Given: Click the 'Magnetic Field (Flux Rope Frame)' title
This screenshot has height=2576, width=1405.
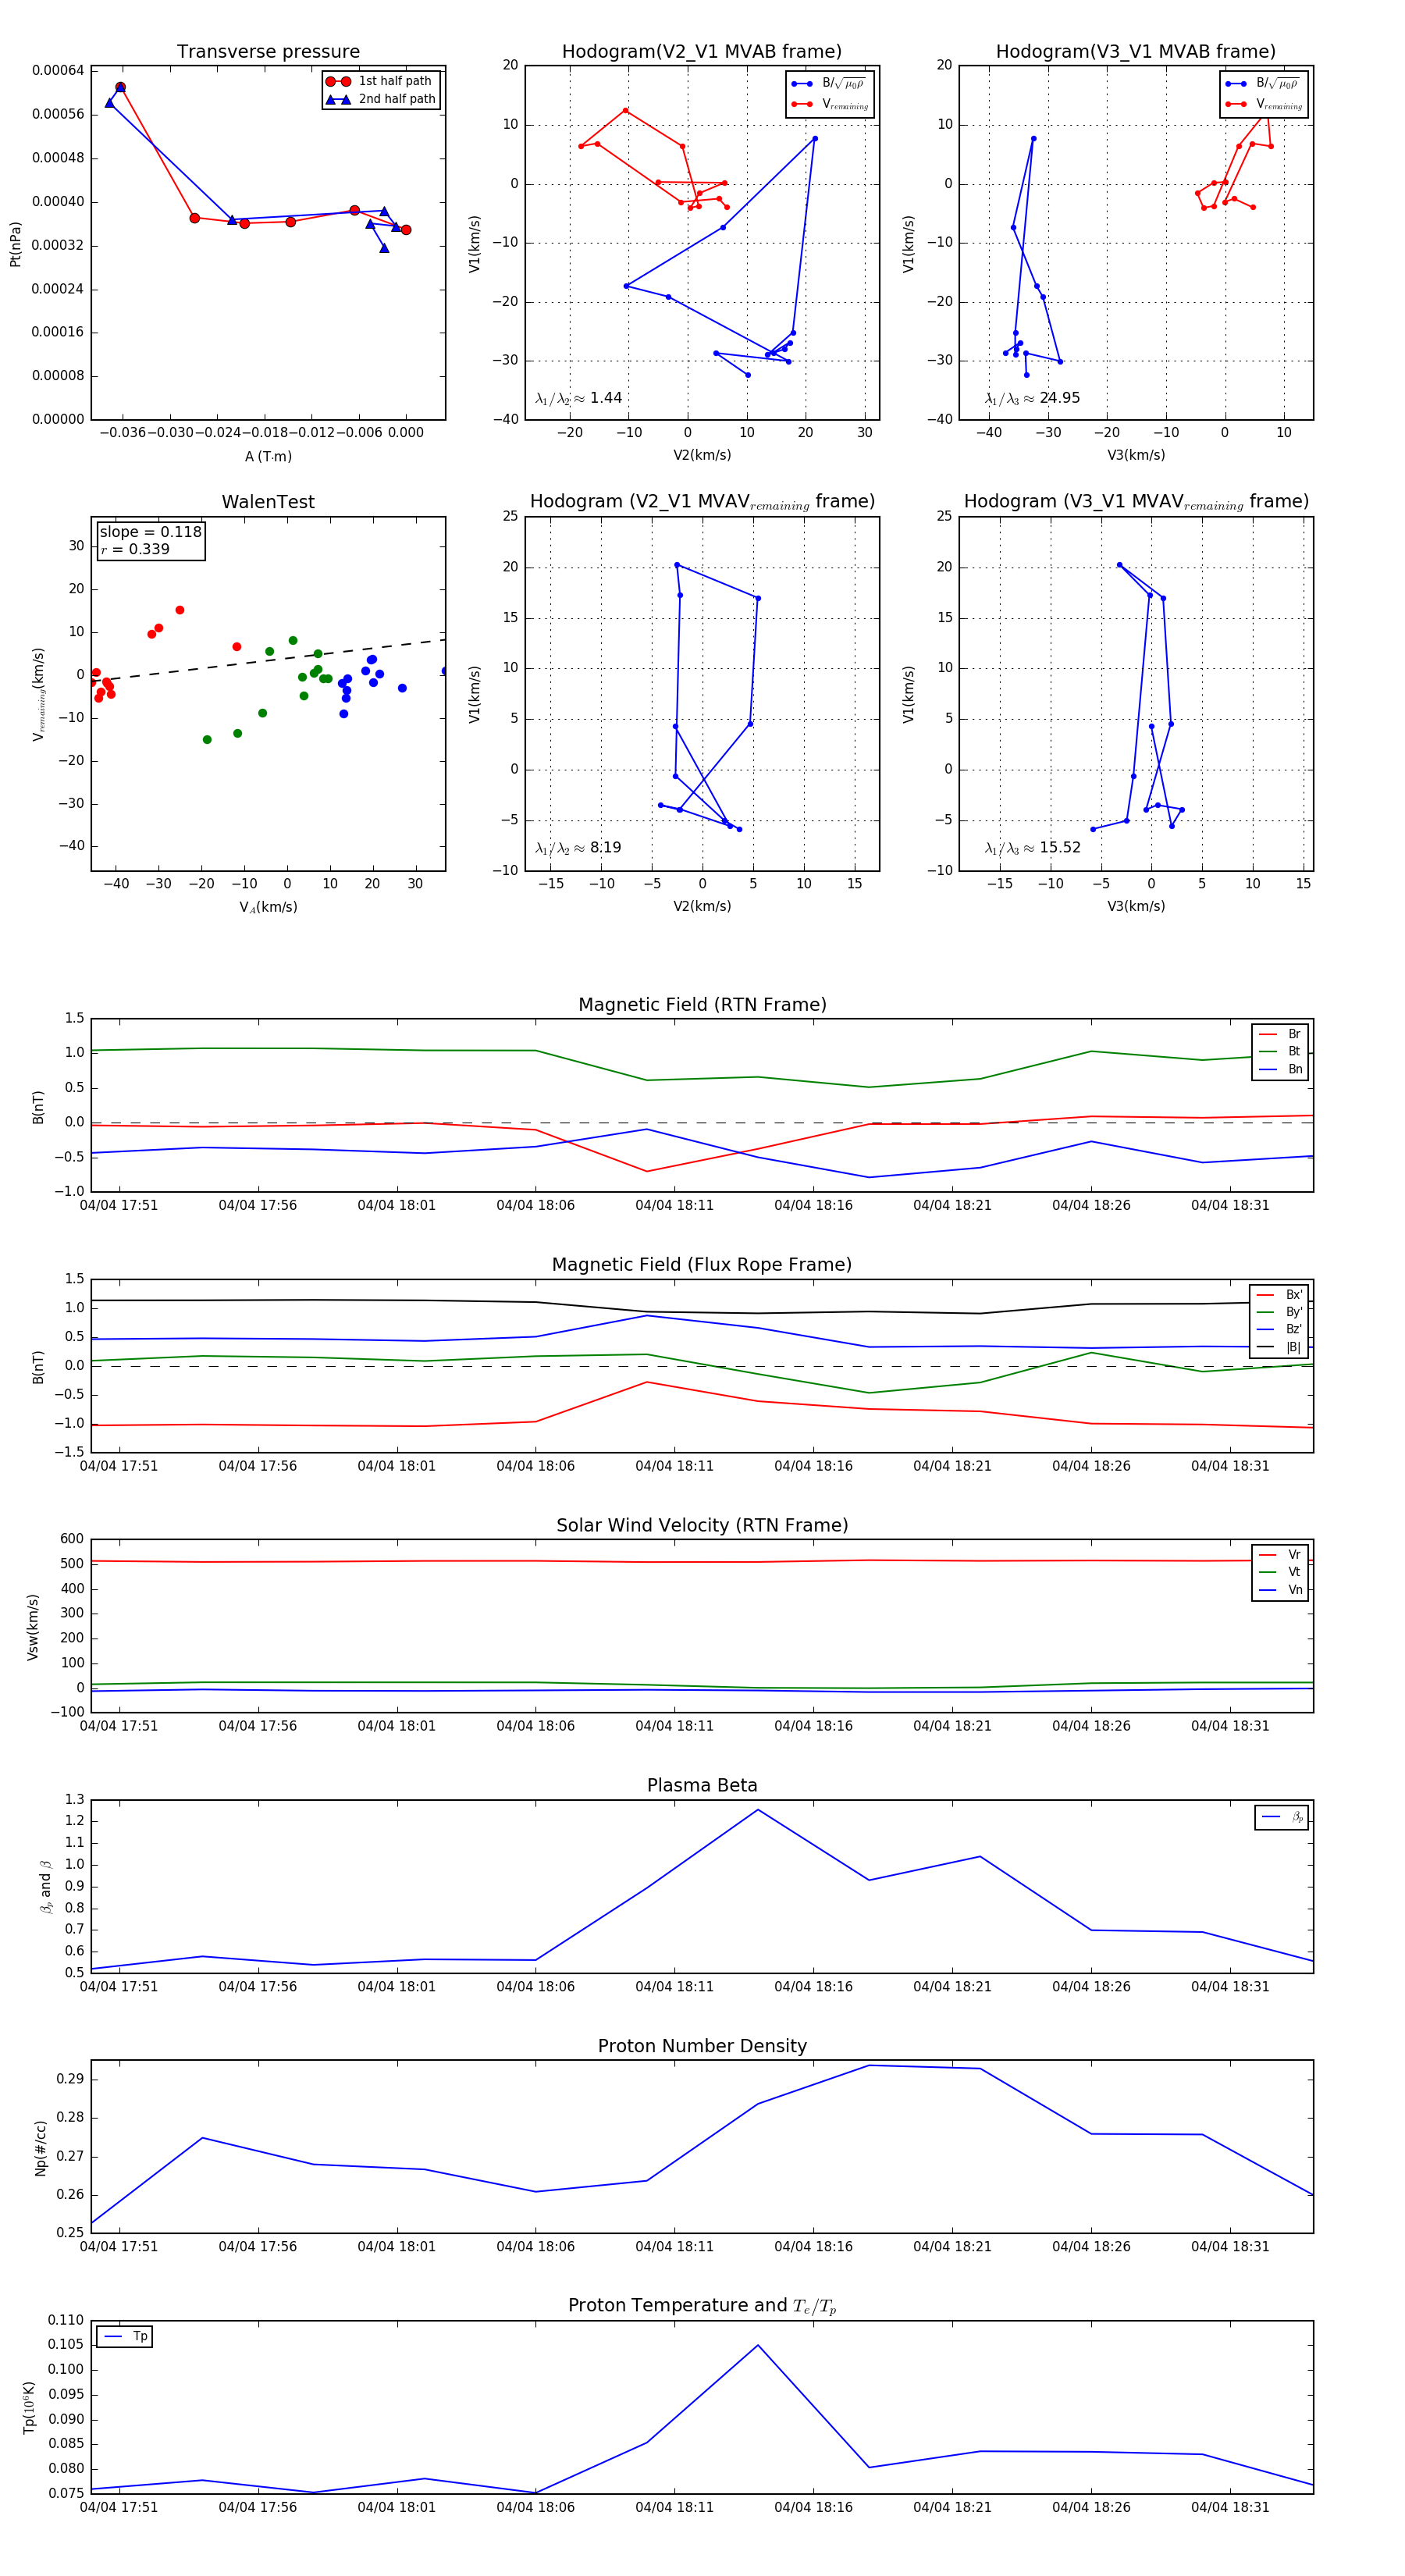Looking at the screenshot, I should coord(702,1265).
